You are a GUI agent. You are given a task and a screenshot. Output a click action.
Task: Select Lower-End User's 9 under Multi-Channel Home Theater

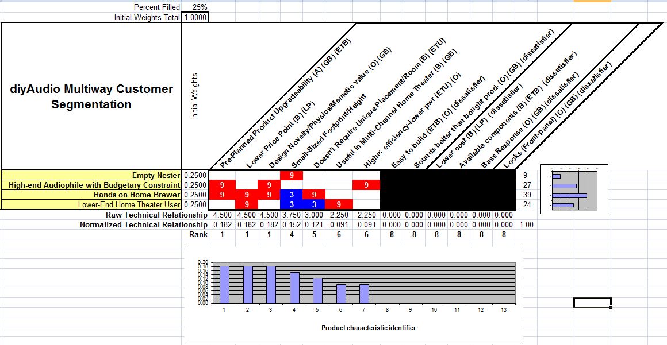(x=339, y=204)
